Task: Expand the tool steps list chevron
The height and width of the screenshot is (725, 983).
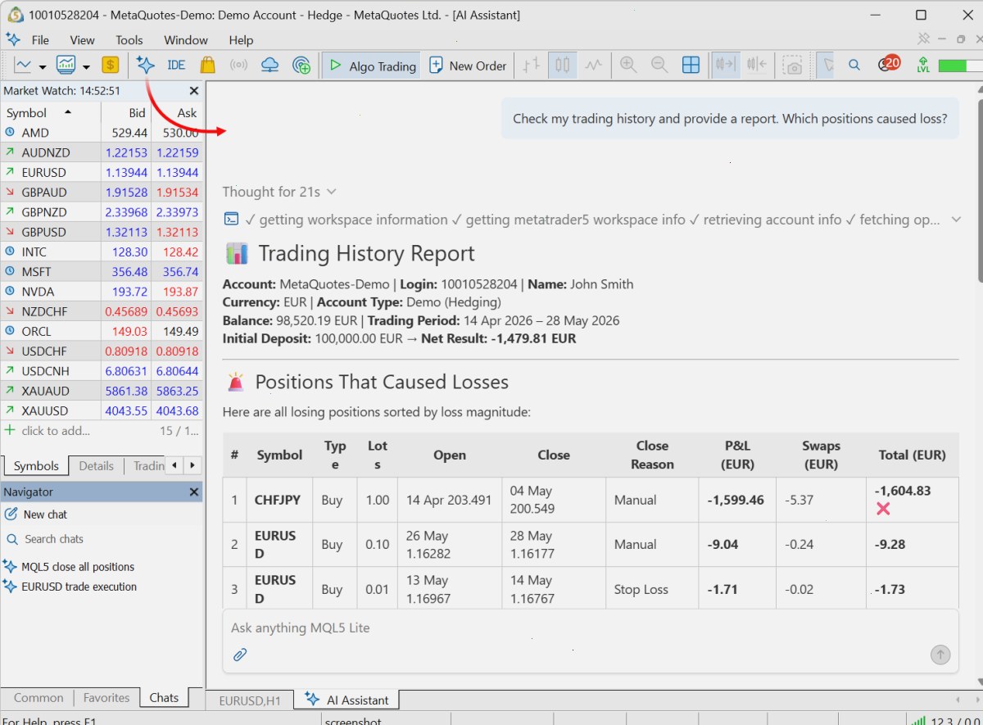Action: (956, 220)
